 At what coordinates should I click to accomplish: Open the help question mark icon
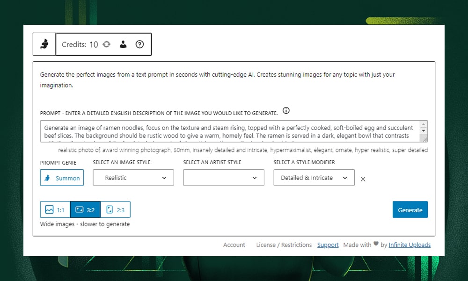pyautogui.click(x=139, y=44)
